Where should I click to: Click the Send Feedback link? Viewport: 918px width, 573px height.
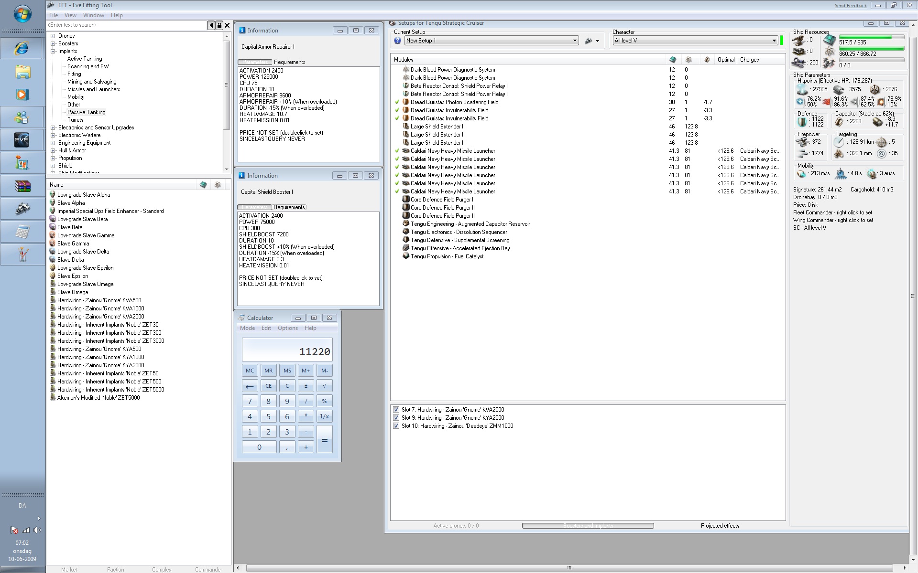coord(850,6)
